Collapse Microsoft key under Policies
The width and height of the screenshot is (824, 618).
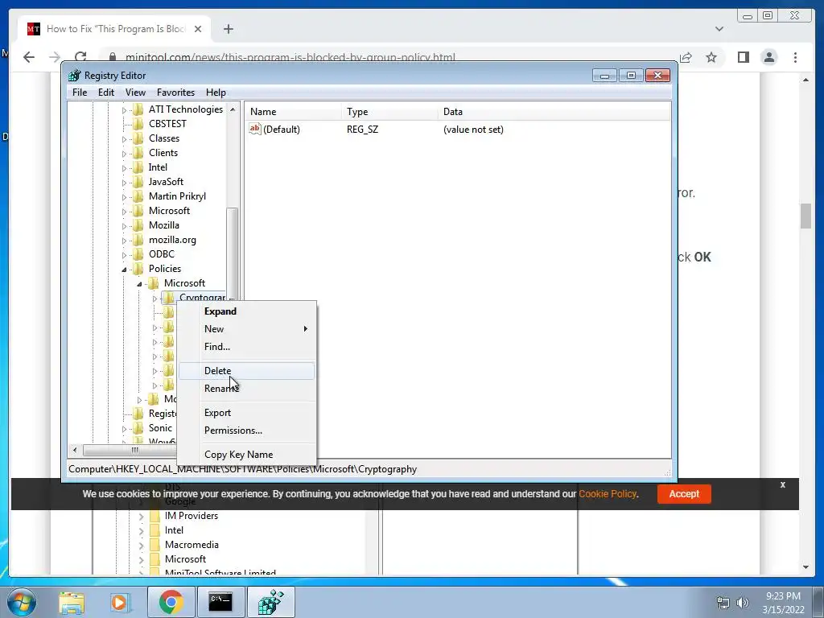pyautogui.click(x=140, y=284)
